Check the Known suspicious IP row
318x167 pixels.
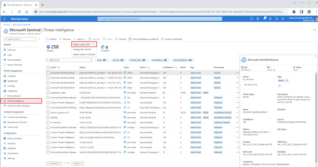[48, 113]
